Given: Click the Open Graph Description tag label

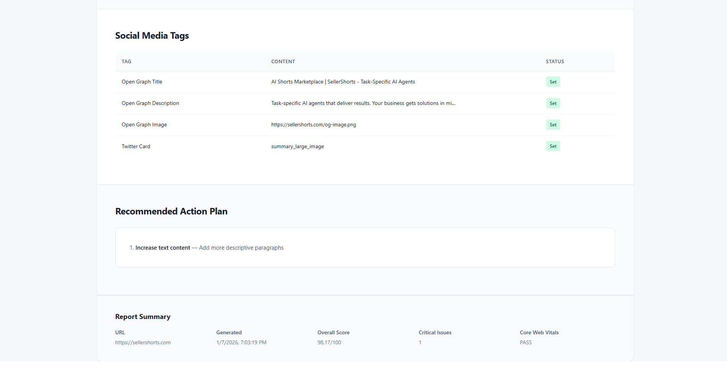Looking at the screenshot, I should [x=150, y=103].
